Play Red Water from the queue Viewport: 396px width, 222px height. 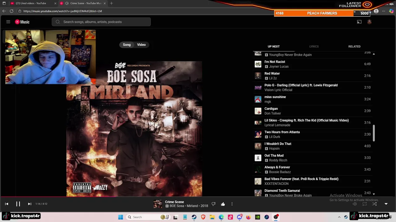312,76
